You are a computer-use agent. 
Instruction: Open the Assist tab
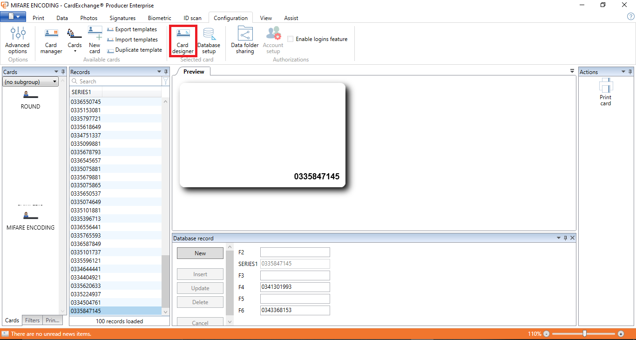[291, 18]
